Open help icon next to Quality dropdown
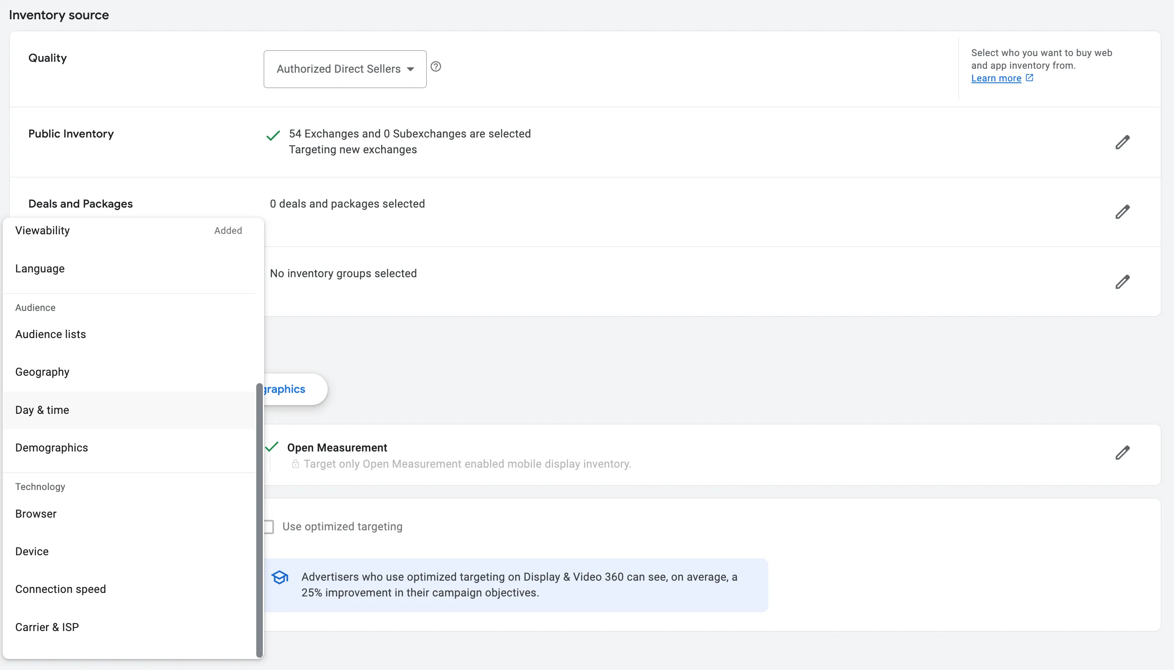This screenshot has width=1174, height=670. coord(435,67)
